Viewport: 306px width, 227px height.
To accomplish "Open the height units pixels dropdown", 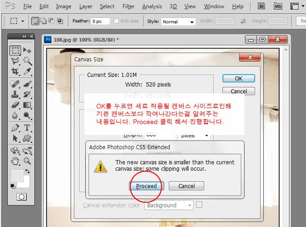I will [x=194, y=135].
